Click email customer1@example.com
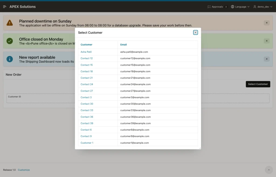The image size is (276, 177). [x=134, y=143]
